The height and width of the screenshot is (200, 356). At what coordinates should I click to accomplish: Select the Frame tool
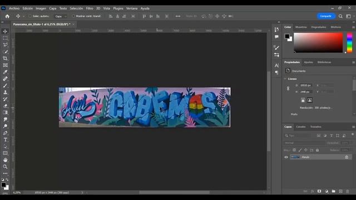pos(5,66)
